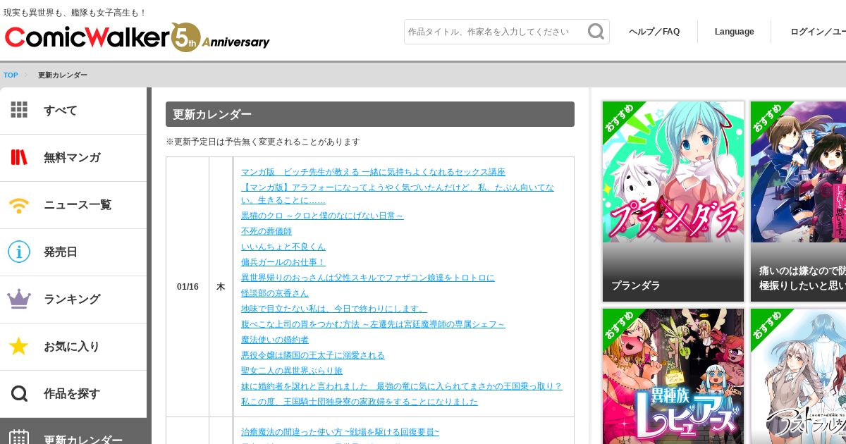The image size is (846, 444).
Task: Open the 治癒魔法の間違った使い方 link
Action: point(340,432)
